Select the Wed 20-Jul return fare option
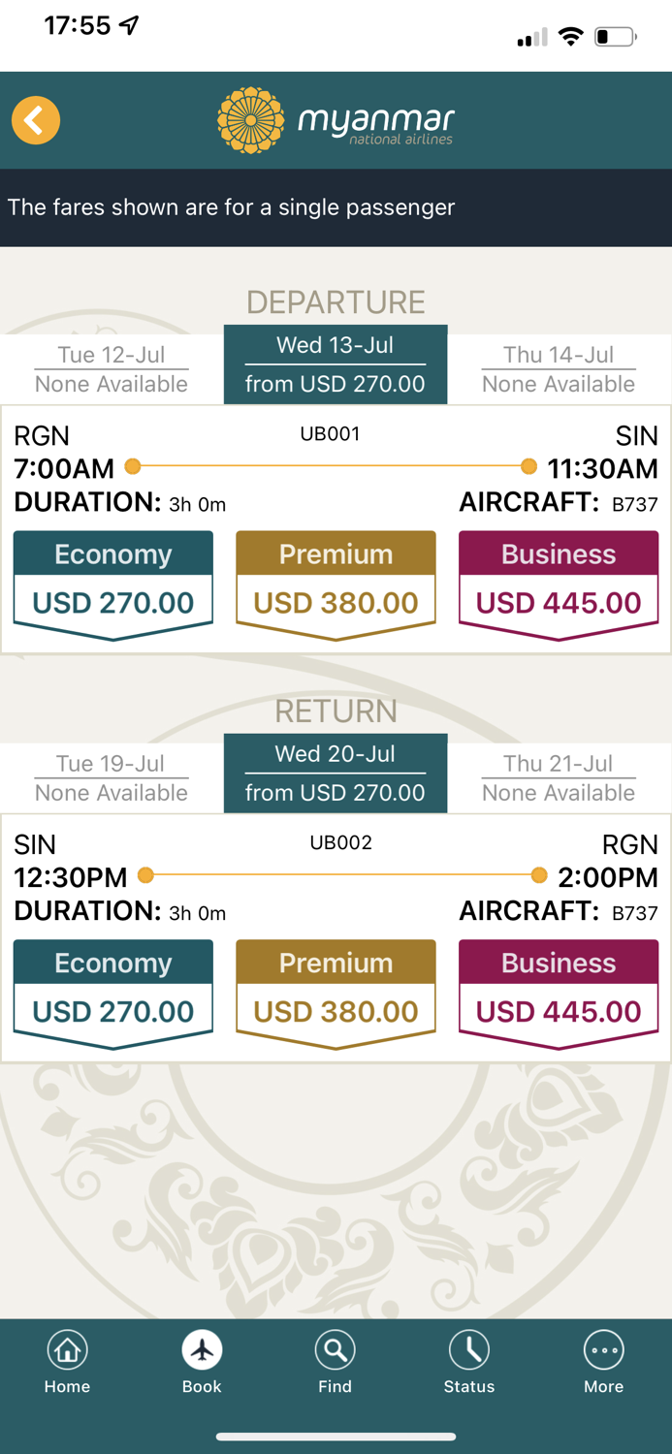This screenshot has height=1454, width=672. [336, 773]
